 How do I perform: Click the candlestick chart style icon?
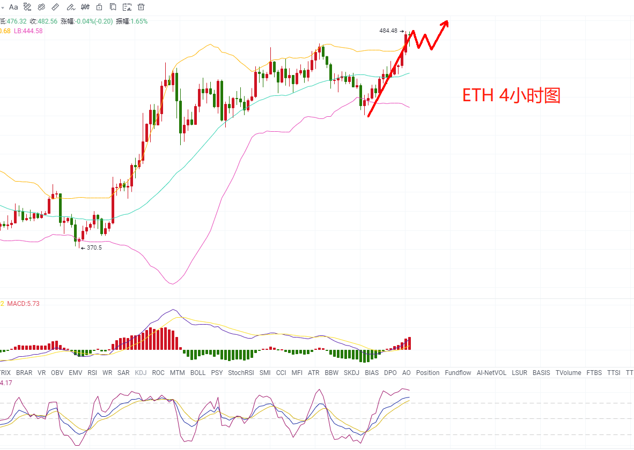(85, 7)
